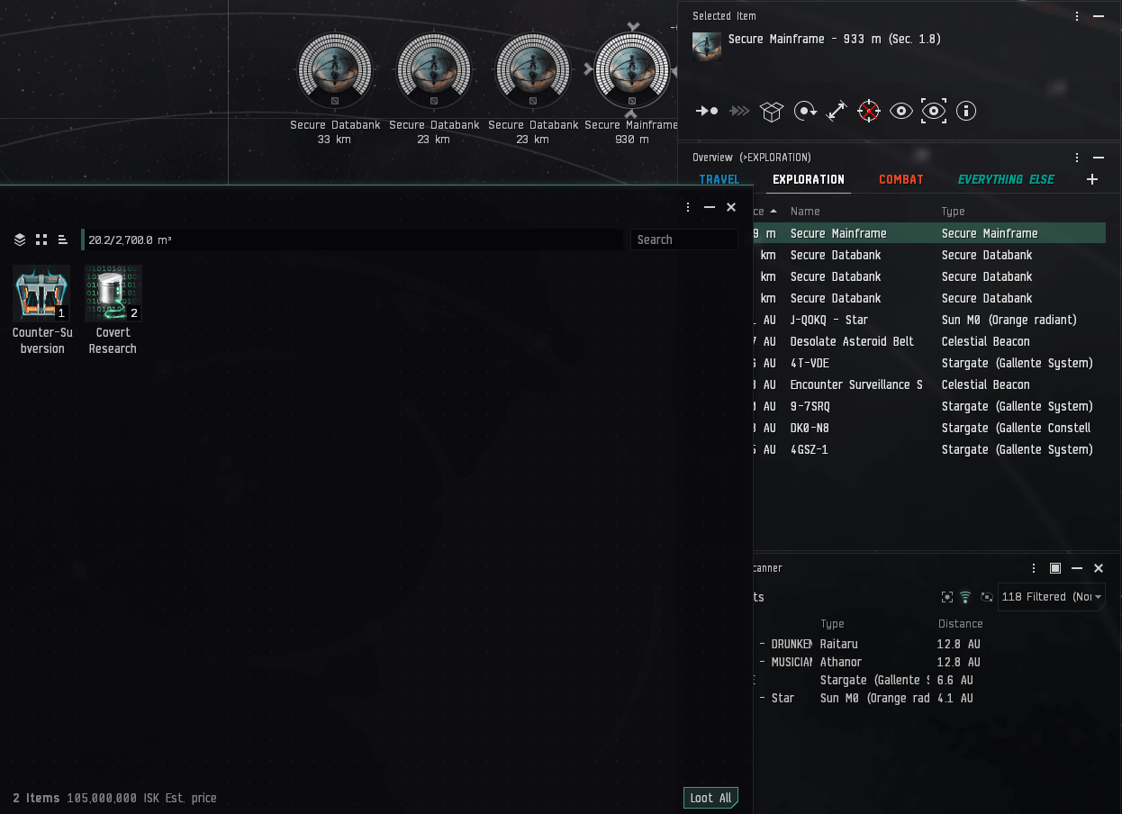
Task: Open the 118 Filtered dropdown
Action: tap(1051, 597)
